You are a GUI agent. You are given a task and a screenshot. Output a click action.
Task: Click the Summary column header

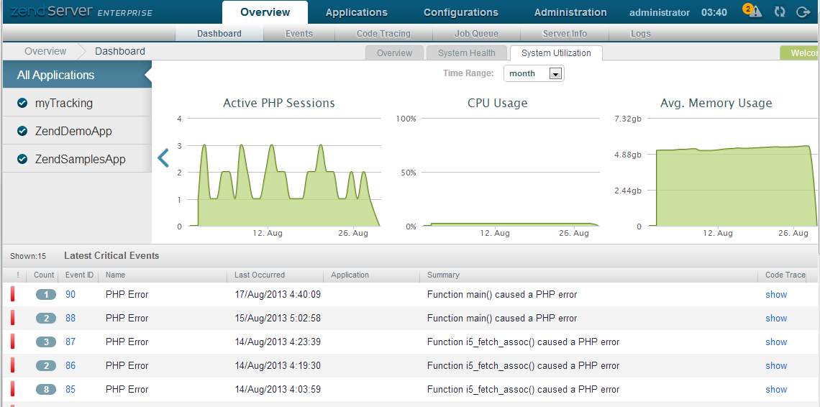click(444, 275)
